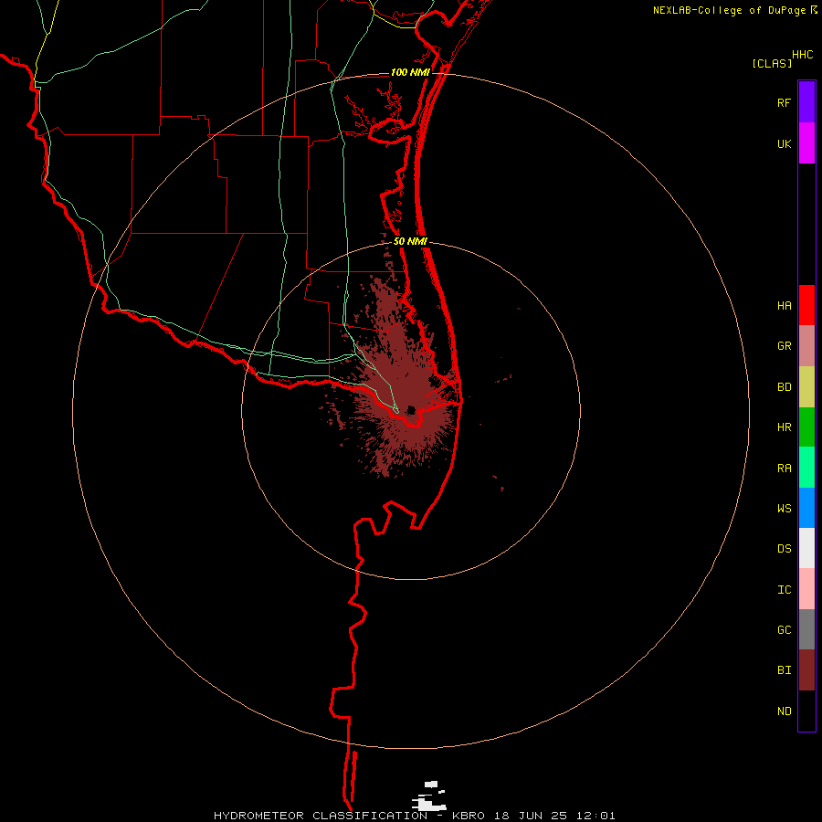822x822 pixels.
Task: Click the UK legend label
Action: pyautogui.click(x=785, y=143)
